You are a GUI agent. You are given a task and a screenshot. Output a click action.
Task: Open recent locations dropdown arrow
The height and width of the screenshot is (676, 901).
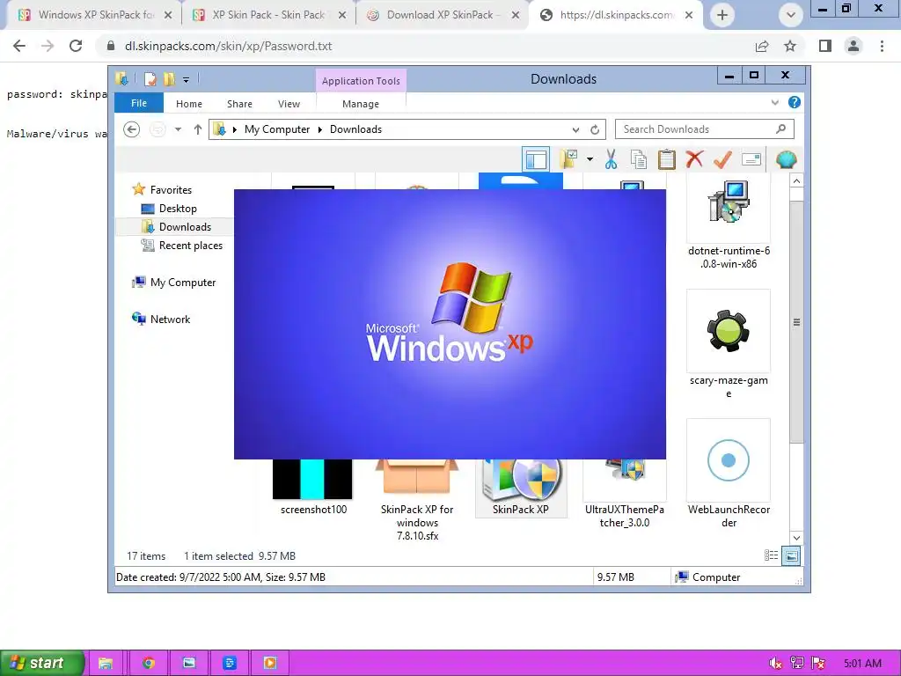178,129
